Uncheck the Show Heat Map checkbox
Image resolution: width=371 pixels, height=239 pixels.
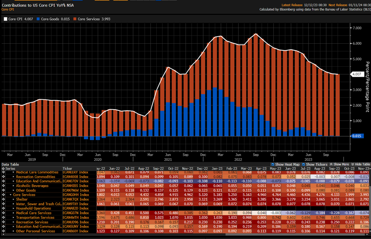click(x=273, y=164)
